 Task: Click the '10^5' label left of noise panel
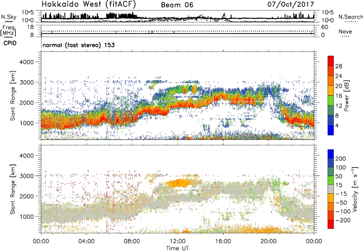tap(28, 12)
